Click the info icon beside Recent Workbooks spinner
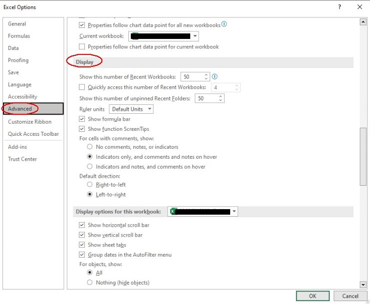This screenshot has width=370, height=304. [x=215, y=77]
